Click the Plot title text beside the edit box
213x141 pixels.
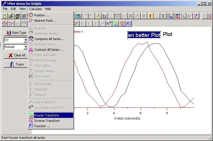click(x=168, y=34)
